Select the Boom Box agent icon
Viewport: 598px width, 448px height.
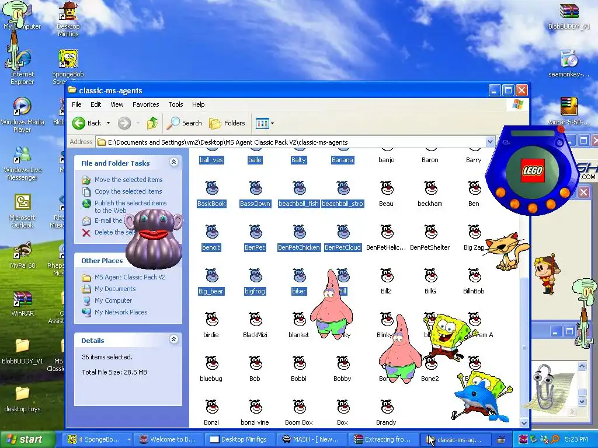[x=299, y=407]
